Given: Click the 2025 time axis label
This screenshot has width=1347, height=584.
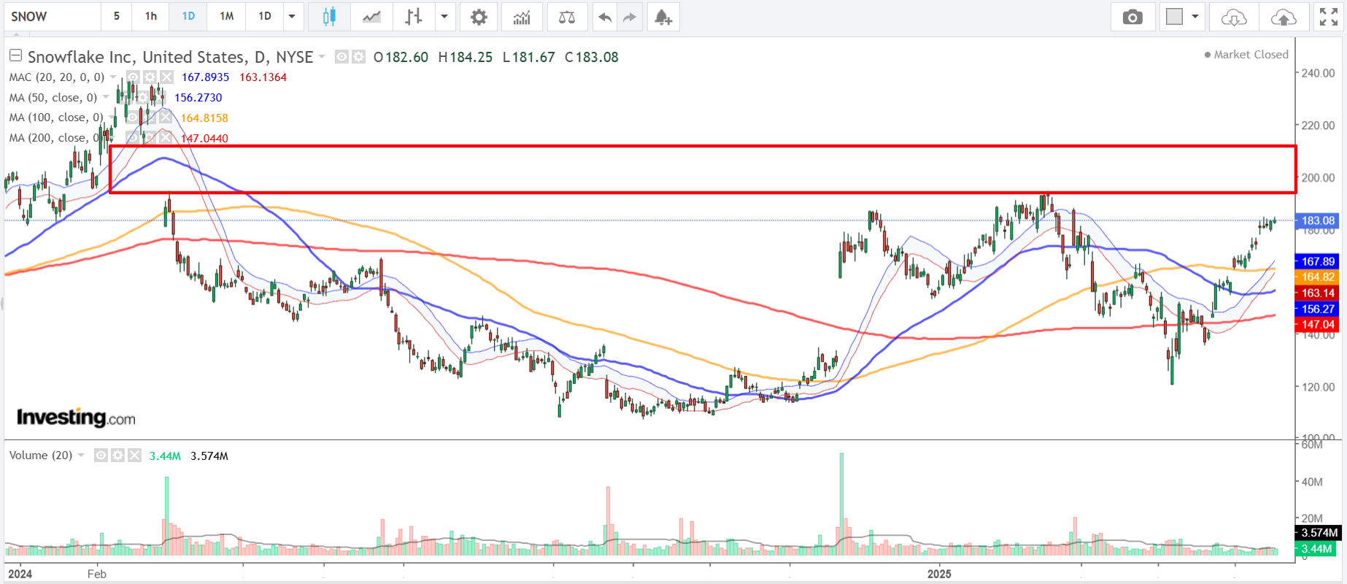Looking at the screenshot, I should coord(939,574).
